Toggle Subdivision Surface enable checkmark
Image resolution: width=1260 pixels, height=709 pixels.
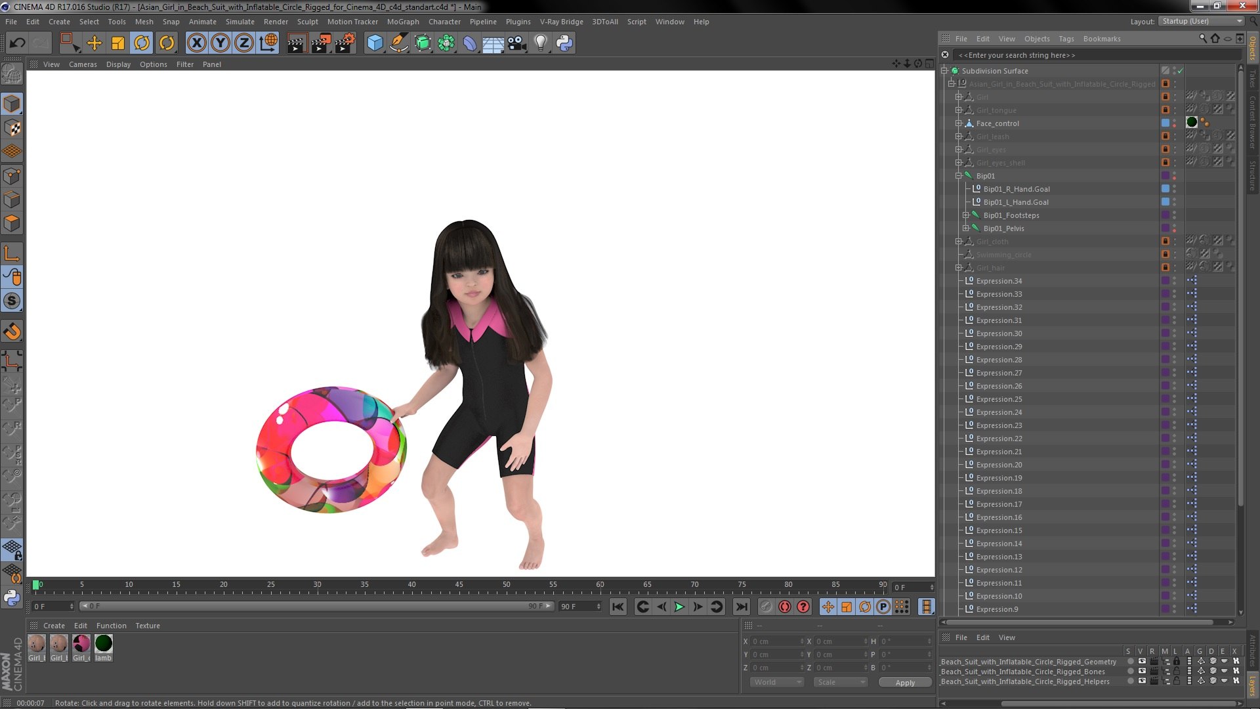tap(1180, 71)
